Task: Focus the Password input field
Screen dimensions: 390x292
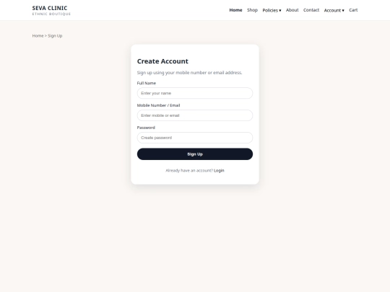Action: 195,138
